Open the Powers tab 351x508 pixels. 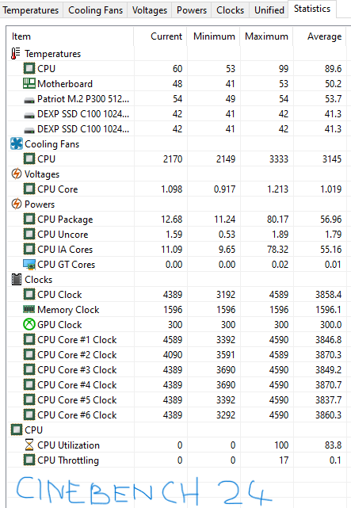pos(192,10)
